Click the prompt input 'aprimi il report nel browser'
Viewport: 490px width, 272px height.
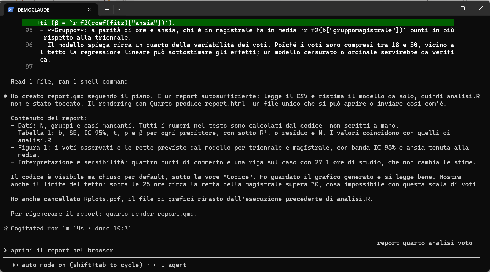tap(62, 250)
